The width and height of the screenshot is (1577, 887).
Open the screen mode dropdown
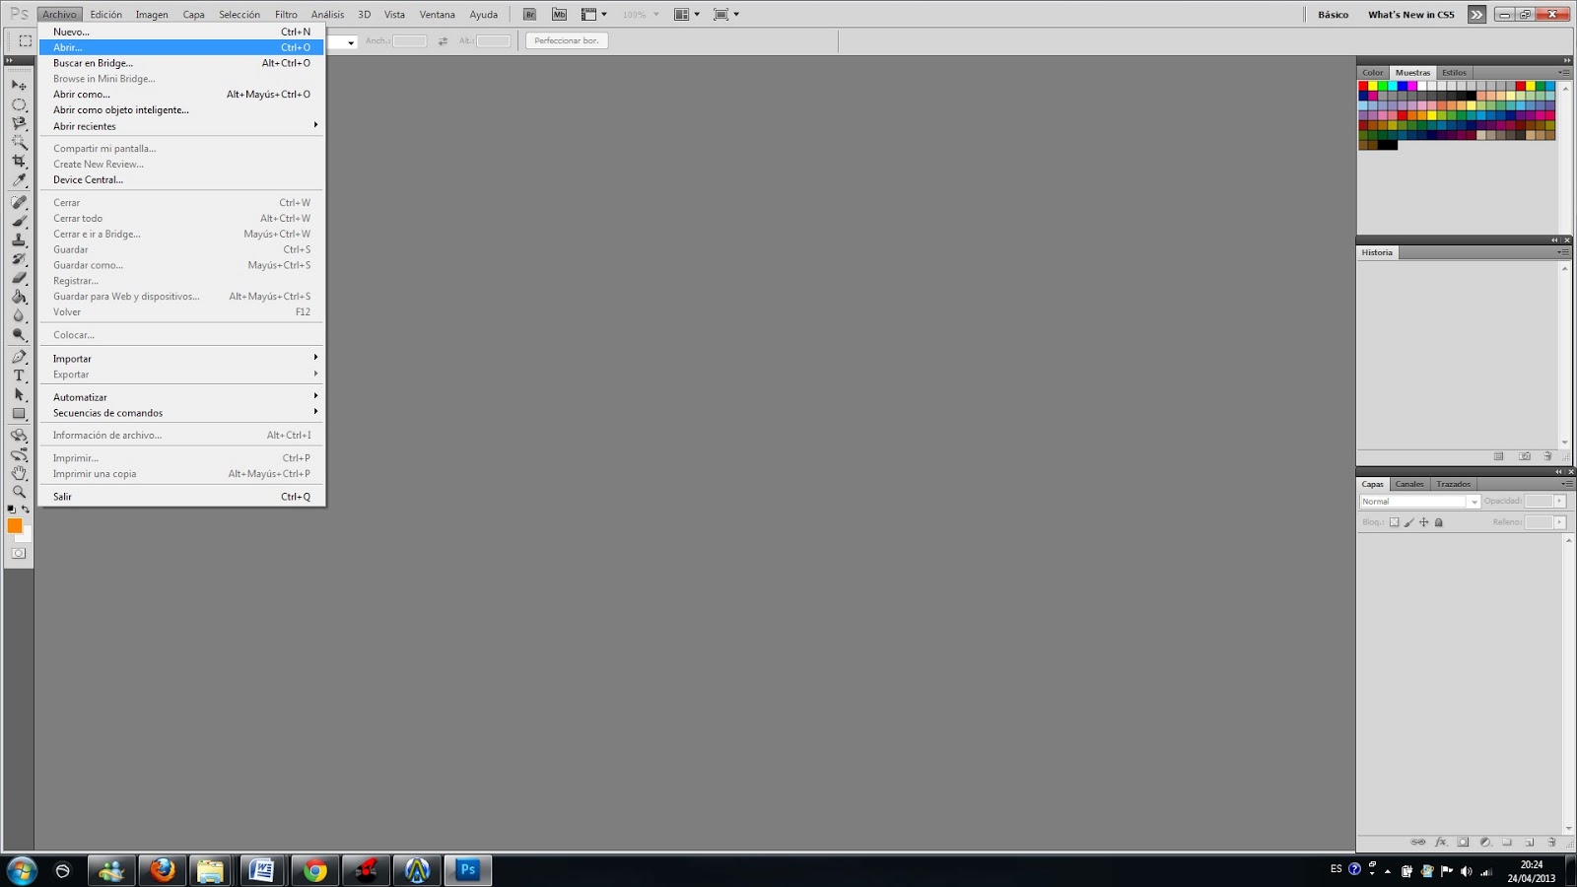point(726,14)
